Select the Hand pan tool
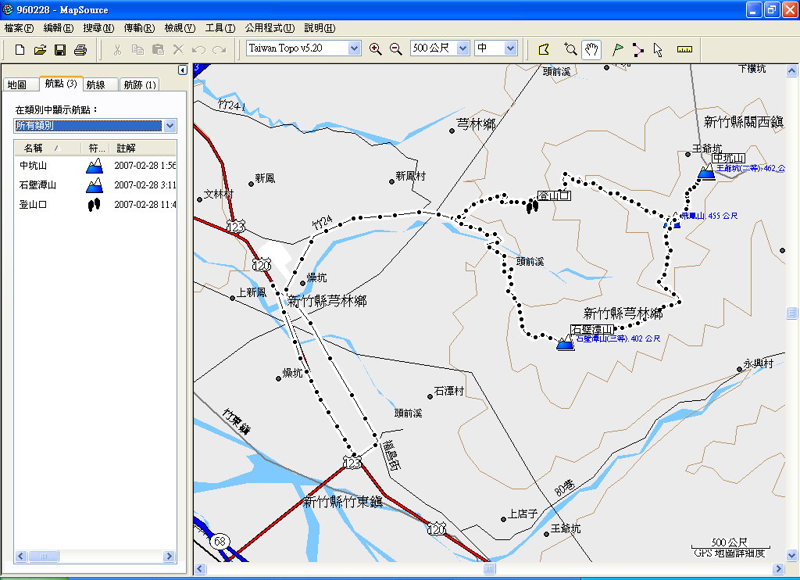 pyautogui.click(x=591, y=49)
